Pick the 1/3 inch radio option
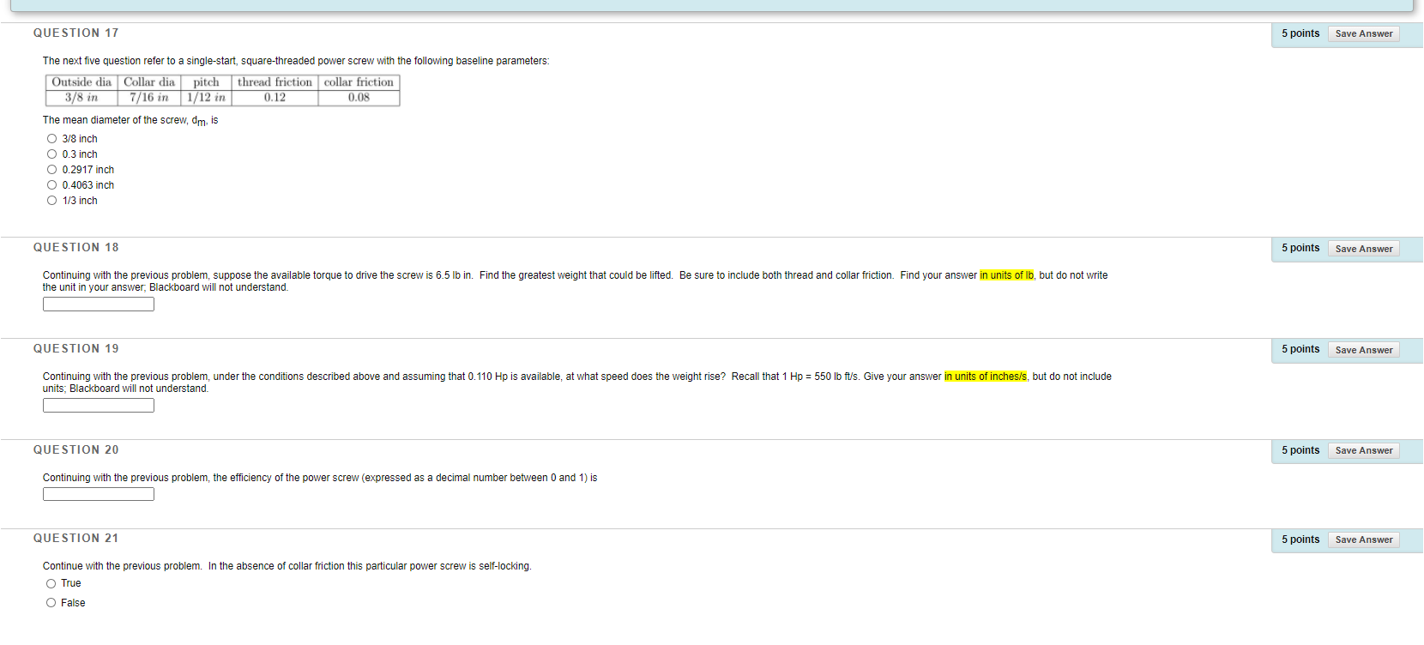 pos(52,201)
